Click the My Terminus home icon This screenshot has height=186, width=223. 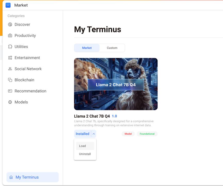coord(11,177)
